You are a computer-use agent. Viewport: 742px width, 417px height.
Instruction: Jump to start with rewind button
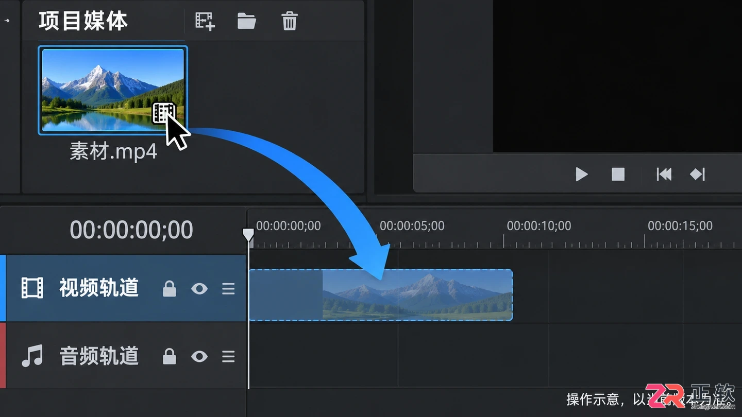pyautogui.click(x=664, y=175)
